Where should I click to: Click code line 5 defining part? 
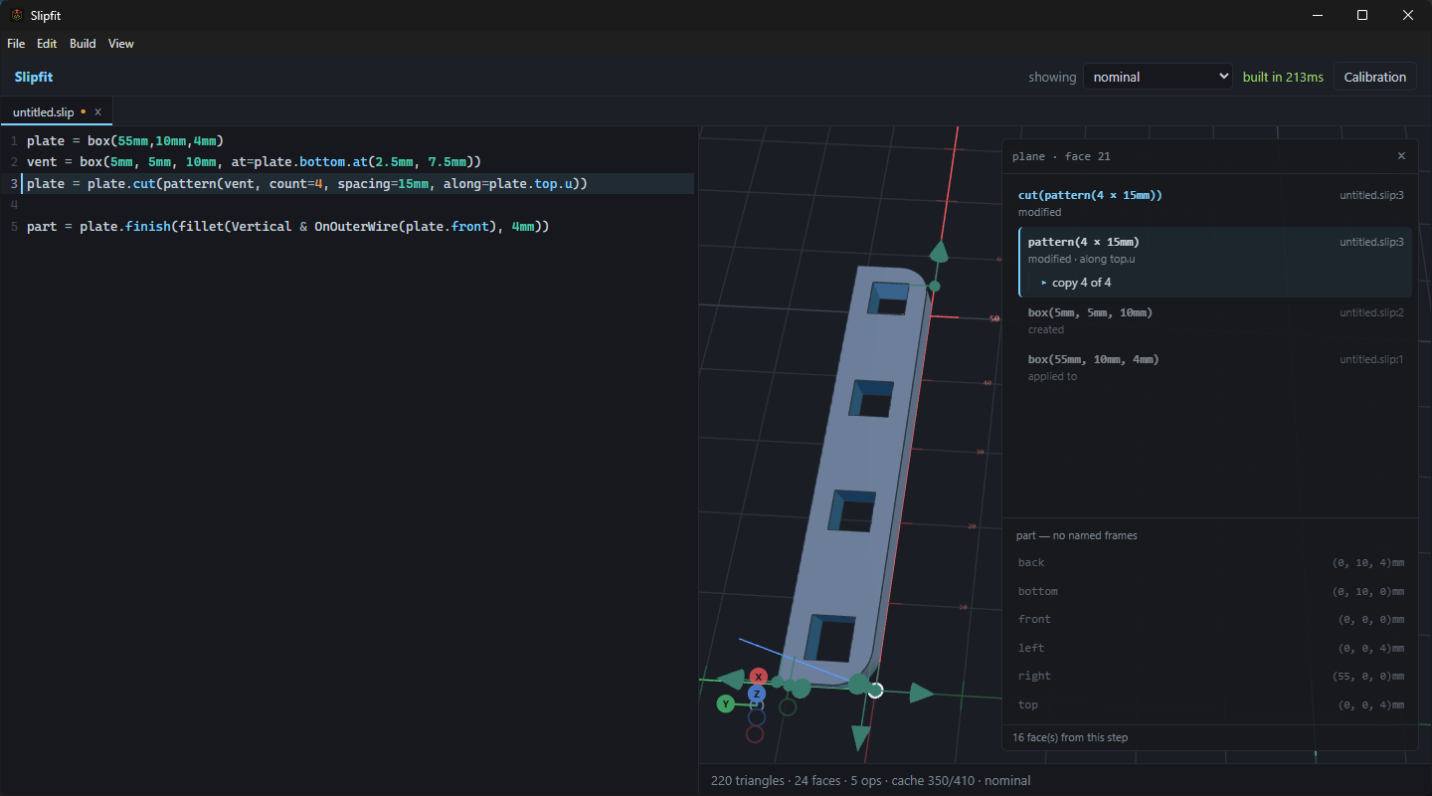[288, 227]
